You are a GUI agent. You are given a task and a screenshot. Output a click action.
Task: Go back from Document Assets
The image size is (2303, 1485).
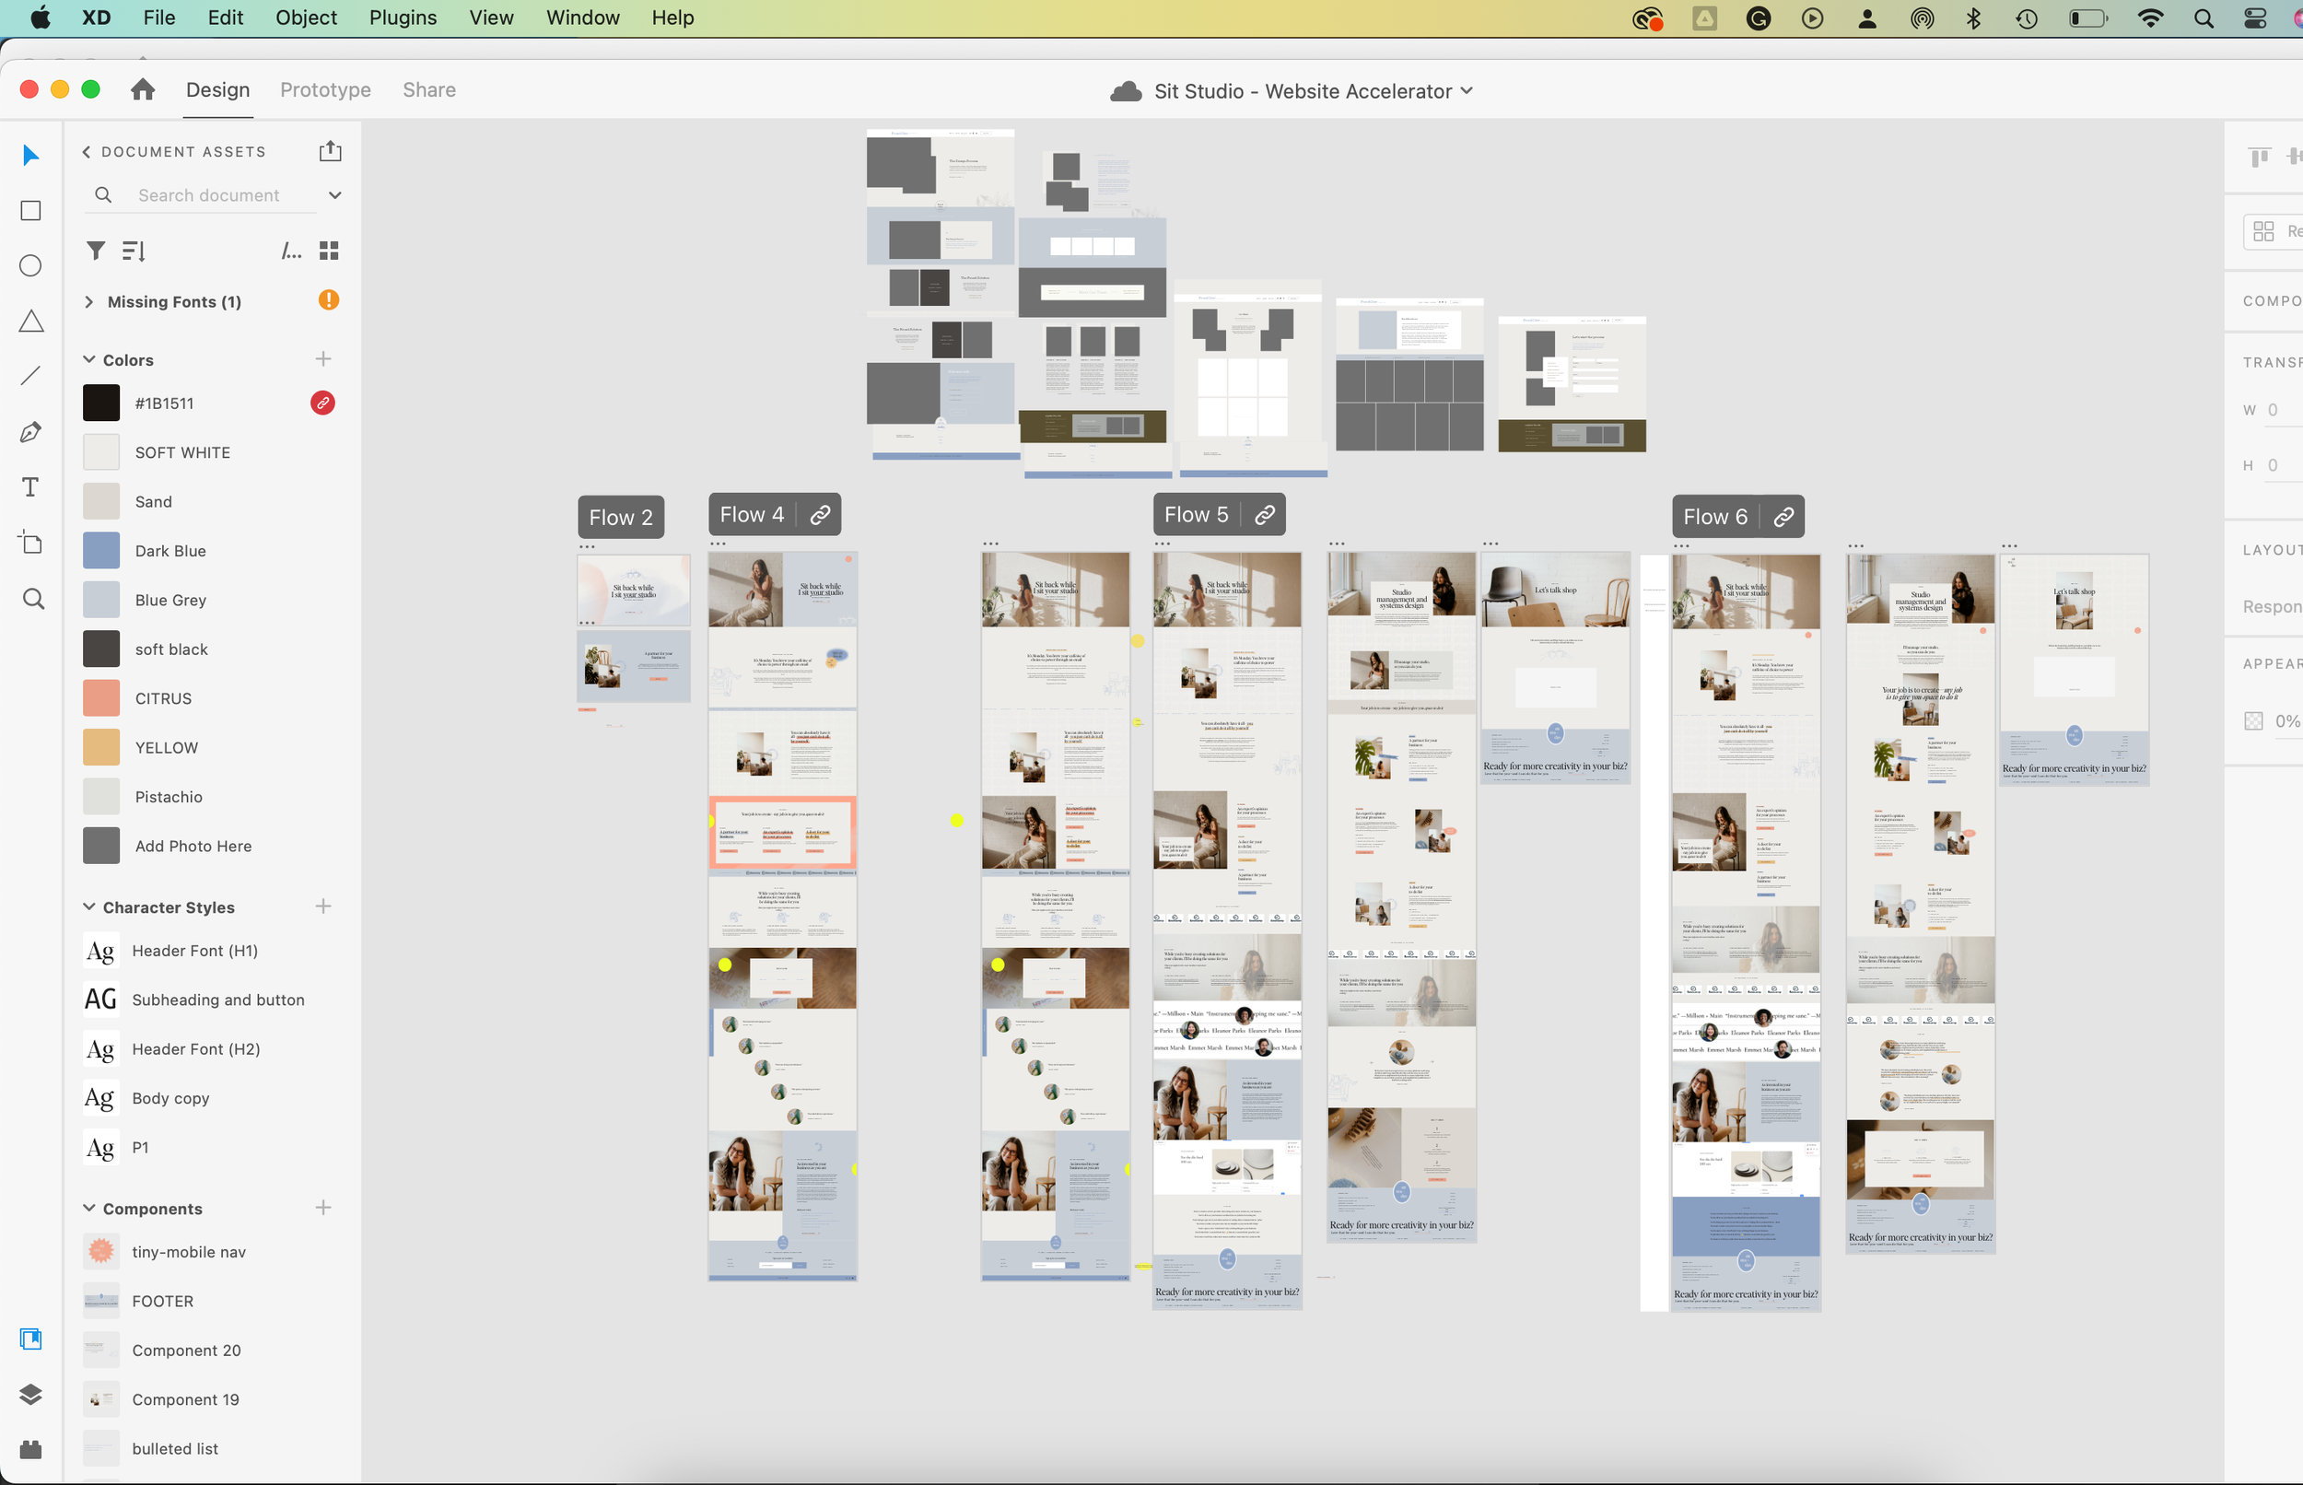pos(87,151)
